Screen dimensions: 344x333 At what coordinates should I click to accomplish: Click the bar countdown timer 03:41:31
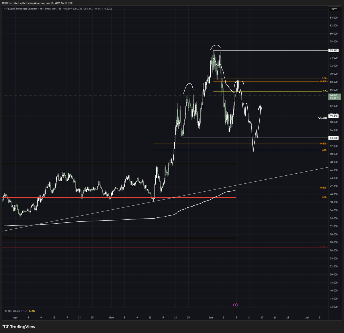(x=335, y=98)
